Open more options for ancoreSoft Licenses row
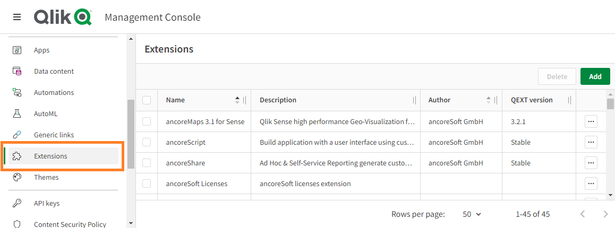The image size is (615, 228). 591,183
